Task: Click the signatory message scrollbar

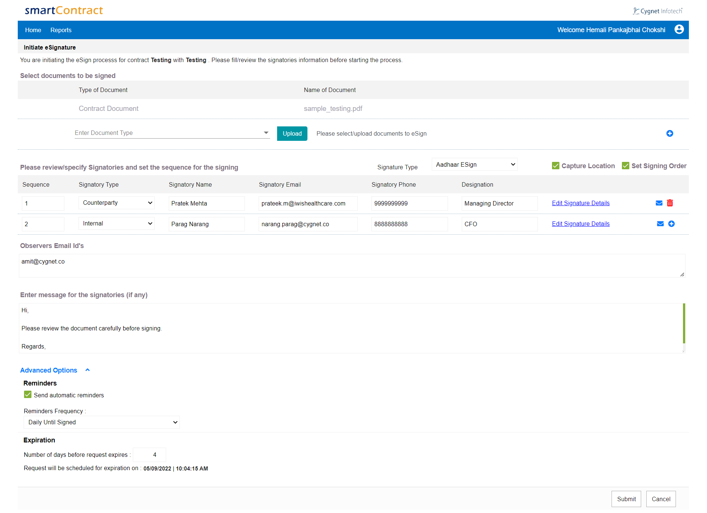Action: click(x=684, y=323)
